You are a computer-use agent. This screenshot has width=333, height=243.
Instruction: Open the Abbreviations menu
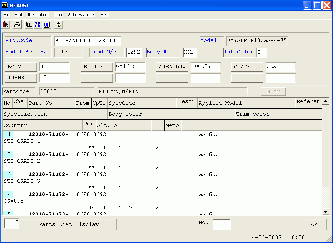tap(81, 15)
